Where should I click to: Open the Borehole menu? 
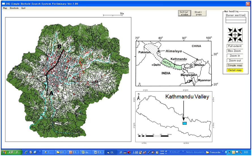pyautogui.click(x=14, y=8)
